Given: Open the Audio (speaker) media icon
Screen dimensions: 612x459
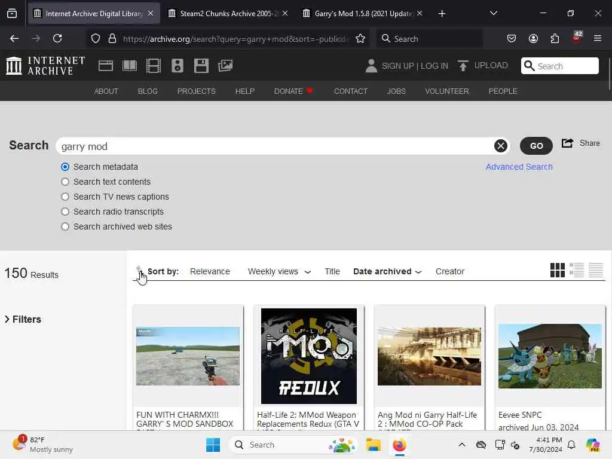Looking at the screenshot, I should (x=177, y=66).
